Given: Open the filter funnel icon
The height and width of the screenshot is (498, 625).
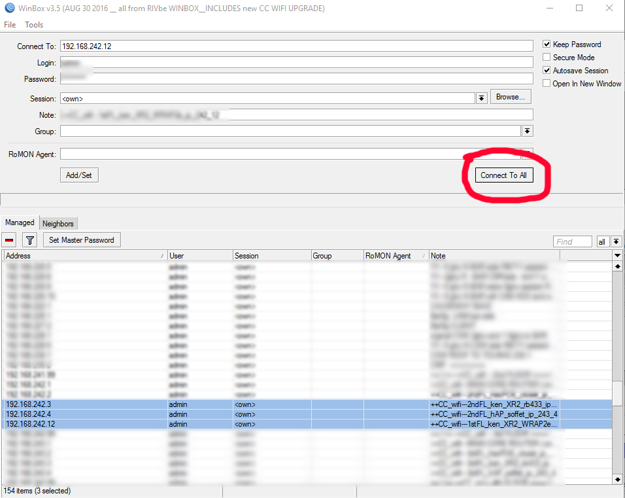Looking at the screenshot, I should (x=29, y=240).
